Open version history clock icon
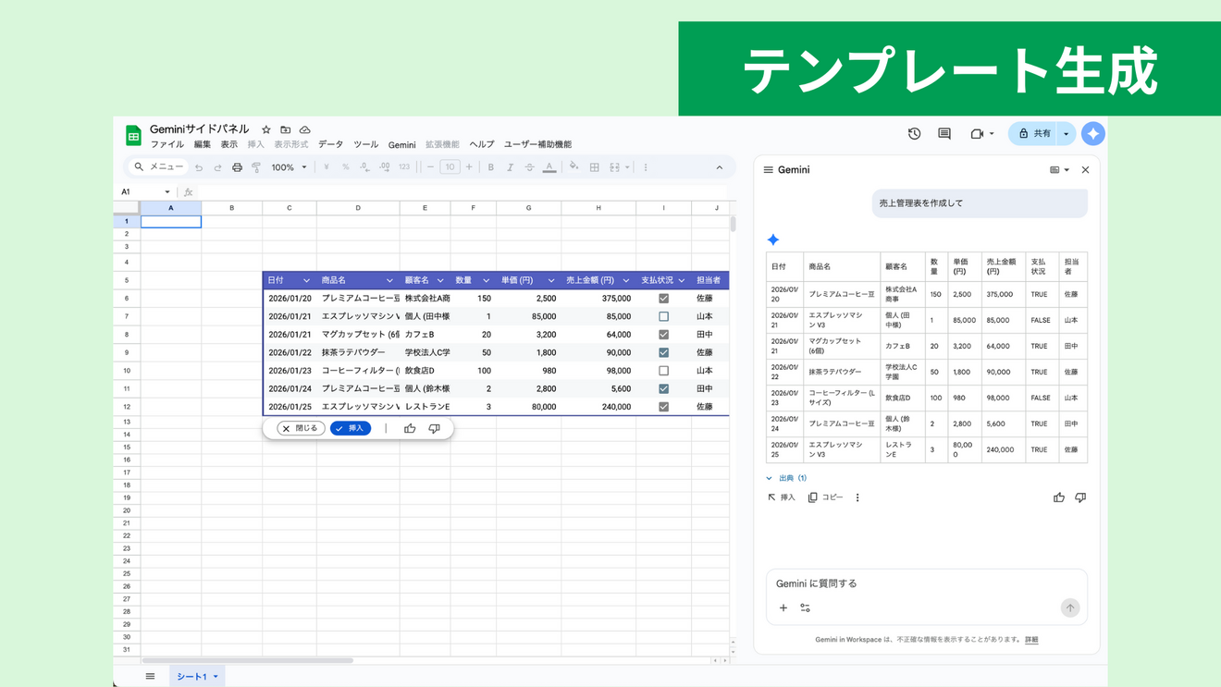This screenshot has width=1221, height=687. pyautogui.click(x=914, y=134)
